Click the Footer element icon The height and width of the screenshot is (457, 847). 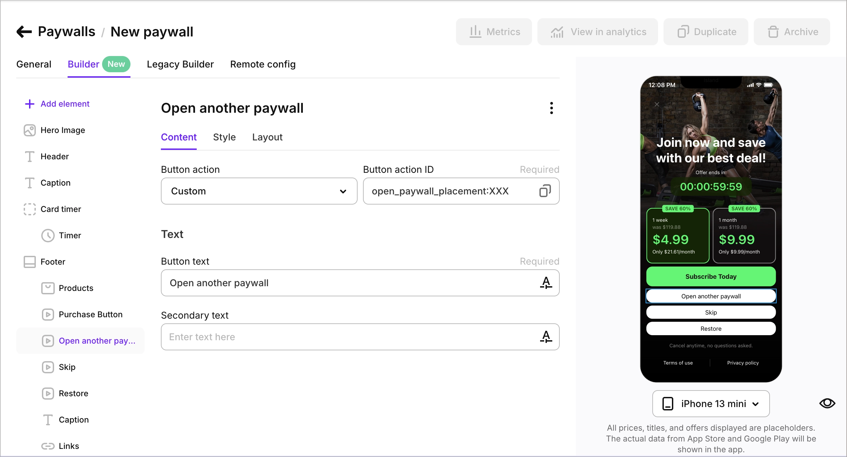[30, 261]
